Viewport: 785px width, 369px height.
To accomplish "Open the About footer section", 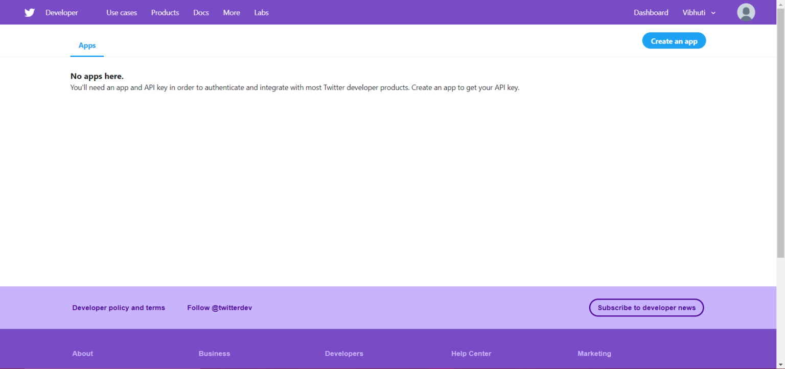I will click(x=82, y=353).
